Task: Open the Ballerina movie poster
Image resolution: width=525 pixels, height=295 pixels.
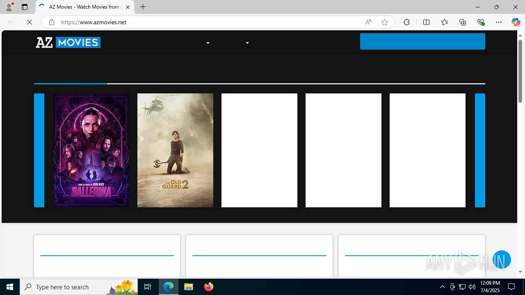Action: [91, 150]
